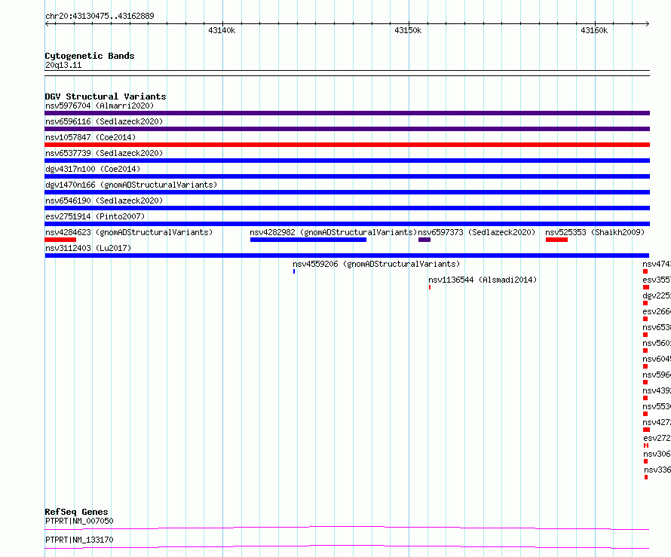Open nsv6537739 (Sedlazeck2020) variant label
The height and width of the screenshot is (557, 671).
coord(104,153)
